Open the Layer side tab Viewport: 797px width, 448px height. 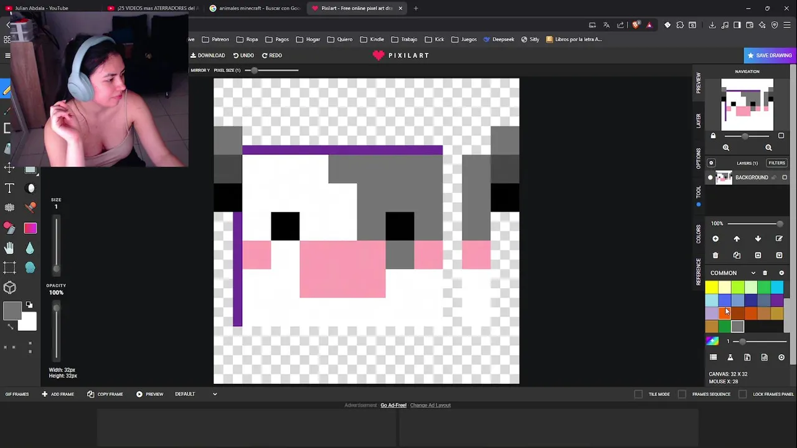pyautogui.click(x=699, y=121)
